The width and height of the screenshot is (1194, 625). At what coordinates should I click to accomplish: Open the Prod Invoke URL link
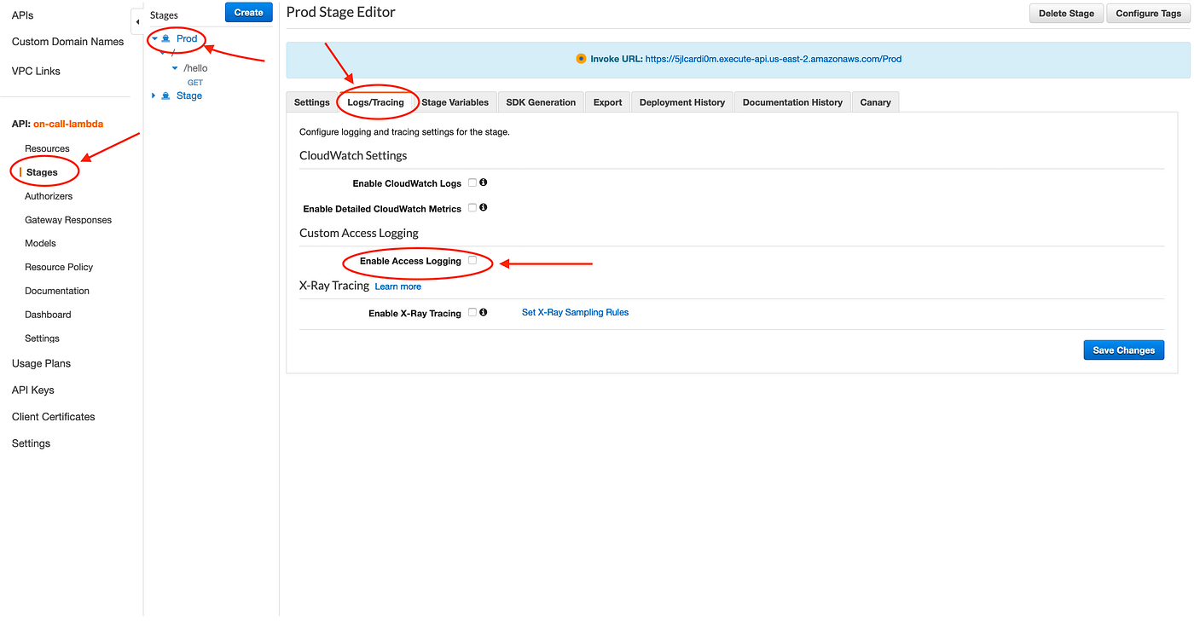(773, 59)
